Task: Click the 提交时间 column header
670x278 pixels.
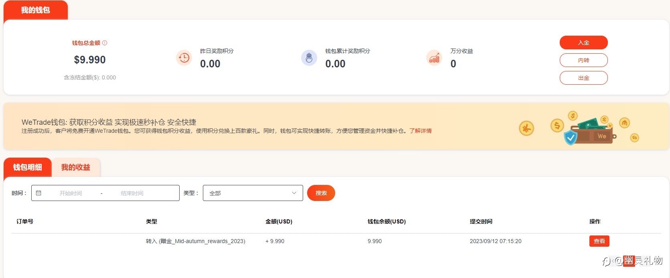Action: click(x=481, y=221)
